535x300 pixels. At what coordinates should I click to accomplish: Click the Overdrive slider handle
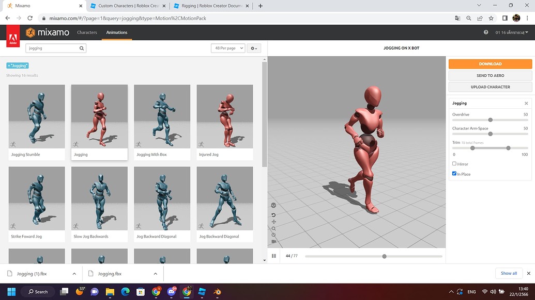(x=491, y=120)
